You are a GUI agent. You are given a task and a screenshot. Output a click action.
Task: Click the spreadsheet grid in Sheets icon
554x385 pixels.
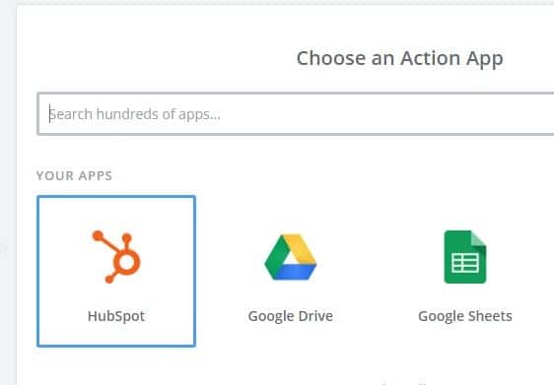465,263
